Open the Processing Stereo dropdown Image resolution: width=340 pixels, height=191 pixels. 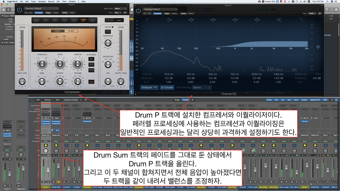click(201, 87)
